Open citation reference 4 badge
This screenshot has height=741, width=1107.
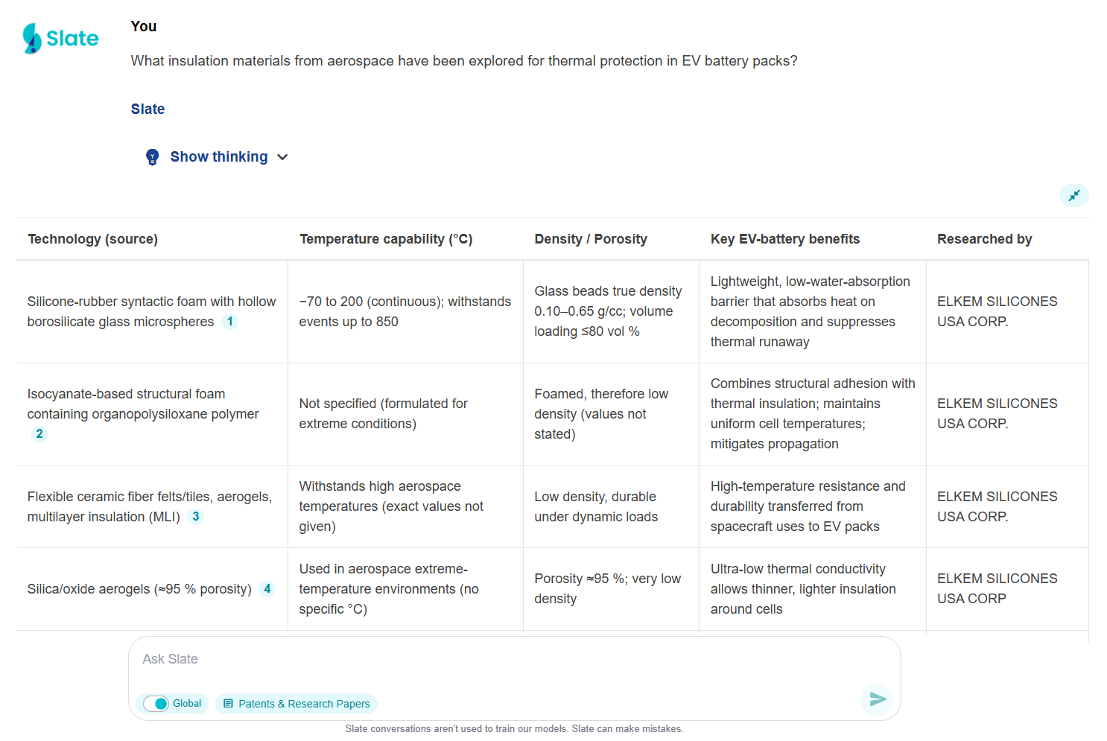point(267,589)
